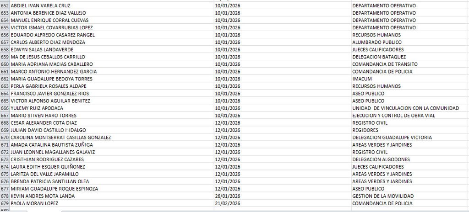Select cell MIRIAM GUADALUPE ROQUE ESPINOZA
The width and height of the screenshot is (469, 212).
(112, 188)
